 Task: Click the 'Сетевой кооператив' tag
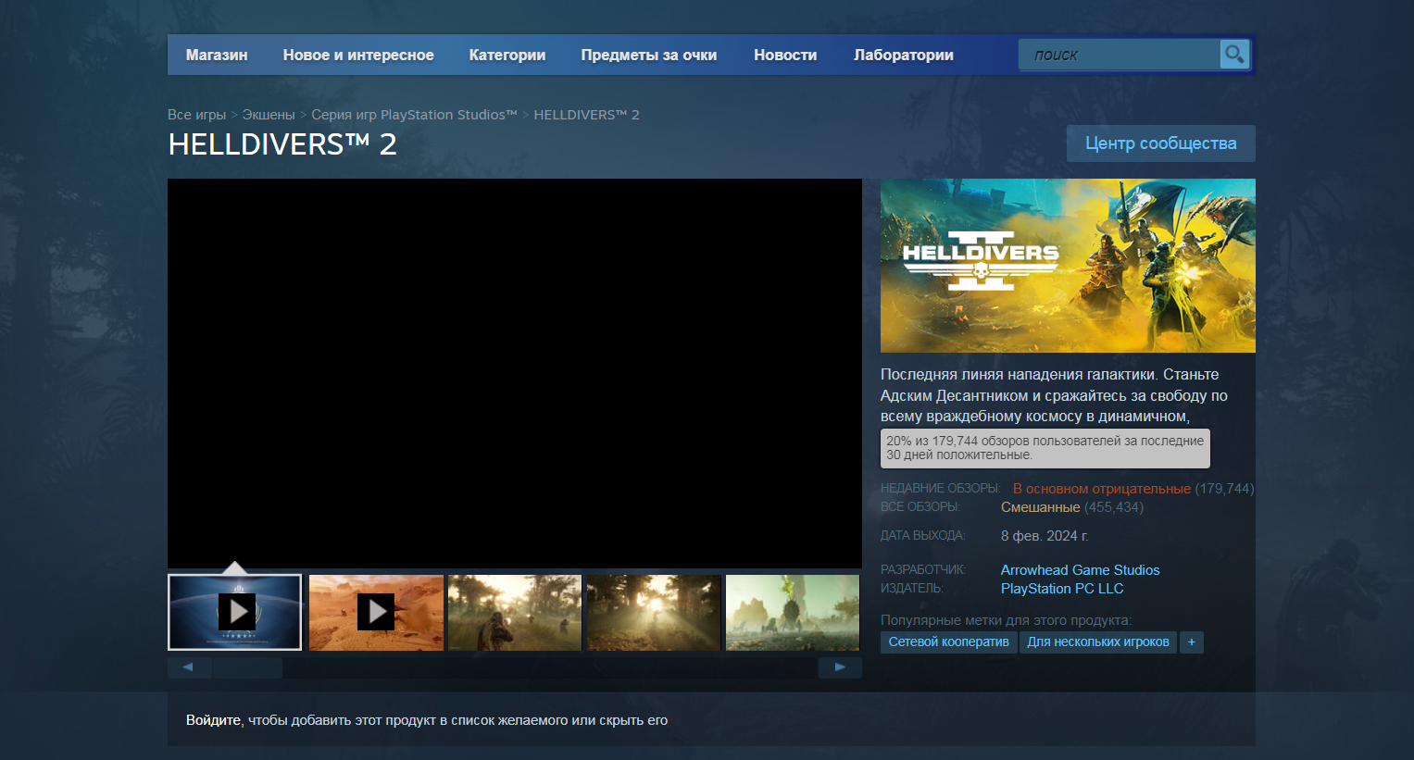tap(947, 642)
